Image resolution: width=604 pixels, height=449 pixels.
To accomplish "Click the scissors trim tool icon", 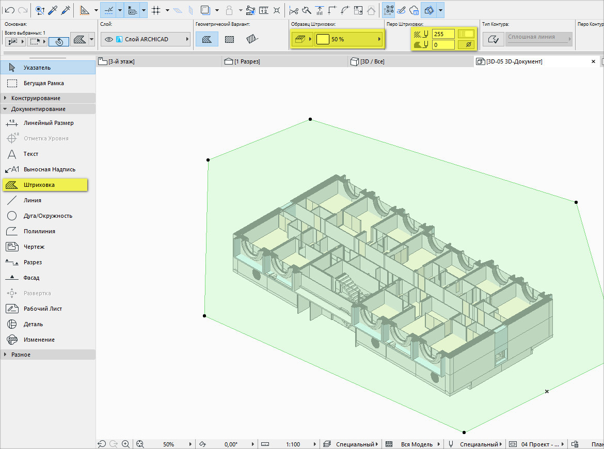I will (x=294, y=10).
